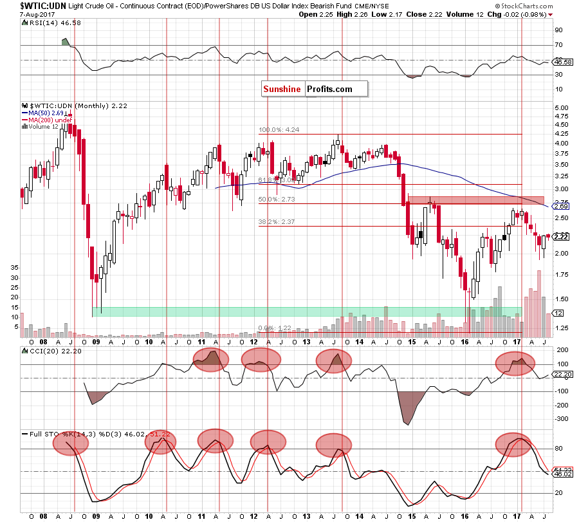Viewport: 579px width, 522px height.
Task: Click the $WTIC:UDN (Monthly) 2.22 label
Action: tap(75, 106)
